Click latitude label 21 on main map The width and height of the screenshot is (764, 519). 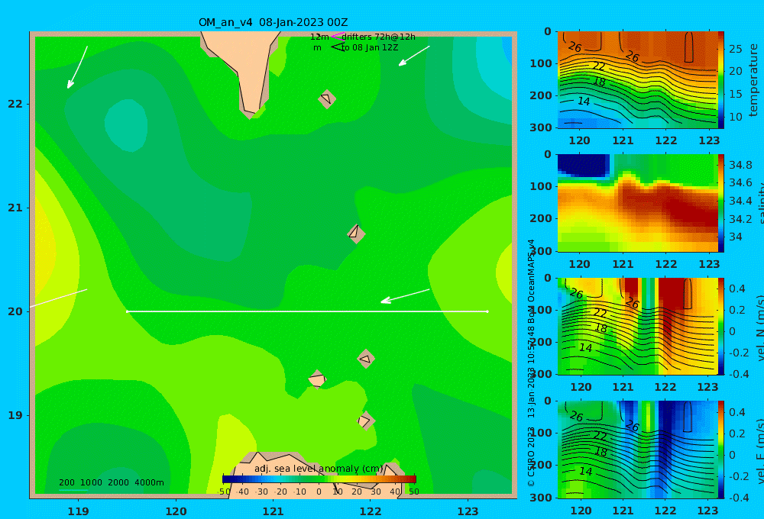pos(15,208)
